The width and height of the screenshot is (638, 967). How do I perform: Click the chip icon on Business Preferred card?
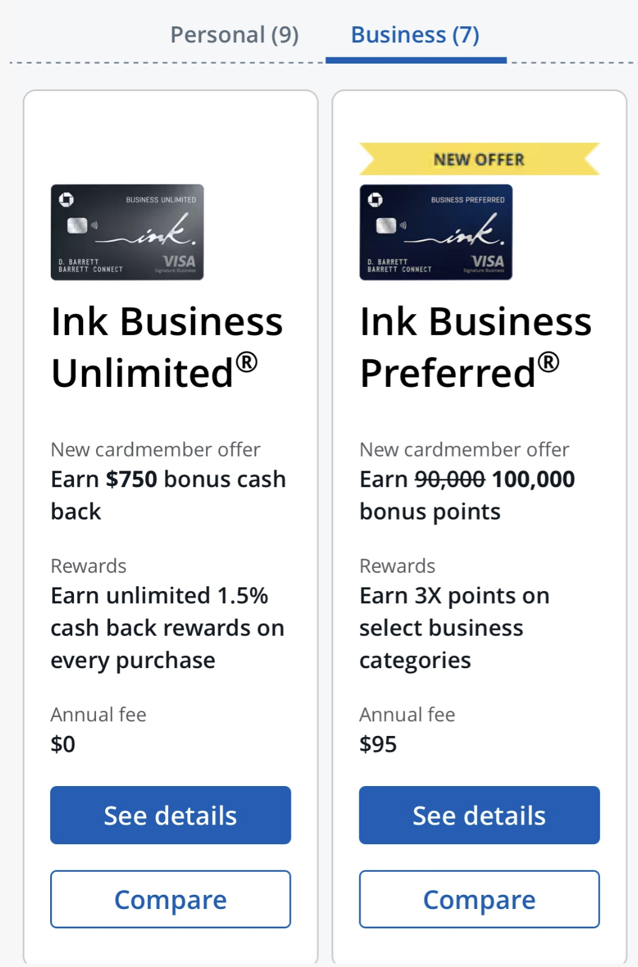click(386, 226)
